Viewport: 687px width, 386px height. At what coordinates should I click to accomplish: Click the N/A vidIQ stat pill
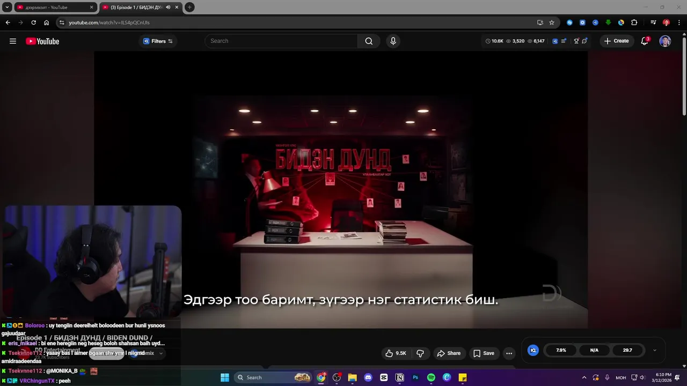[x=594, y=350]
